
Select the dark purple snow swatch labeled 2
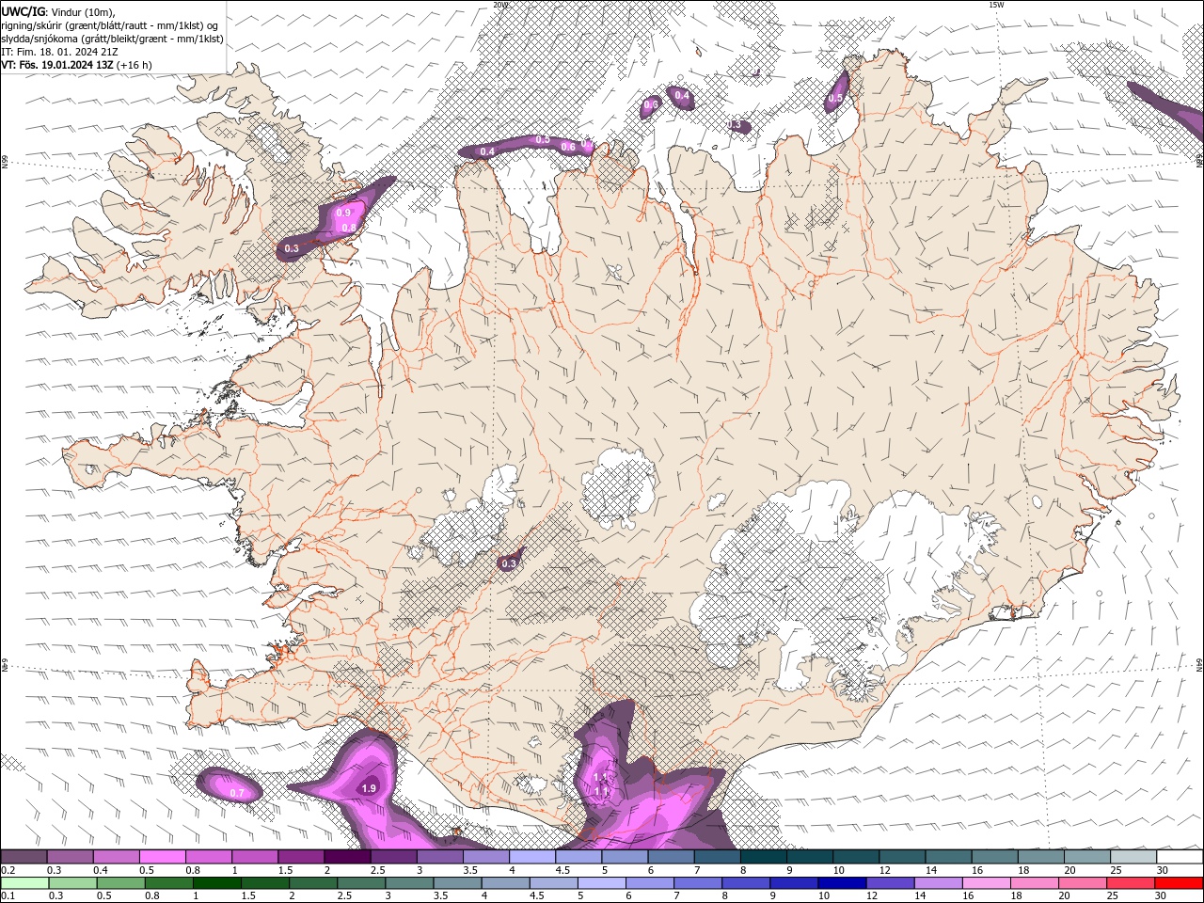(x=347, y=857)
